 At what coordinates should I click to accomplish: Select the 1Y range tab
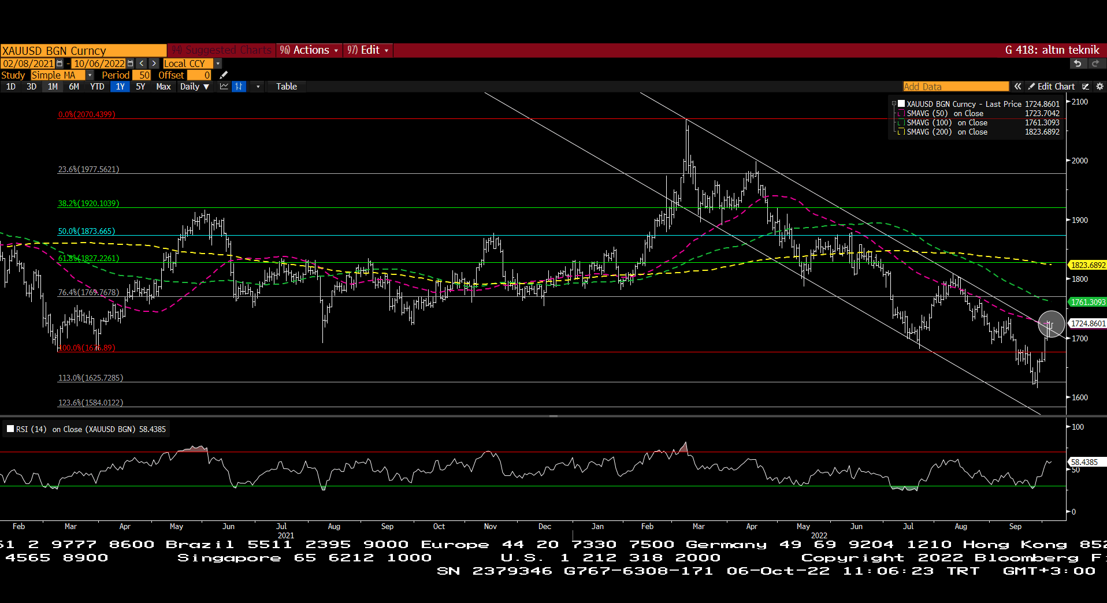click(120, 87)
